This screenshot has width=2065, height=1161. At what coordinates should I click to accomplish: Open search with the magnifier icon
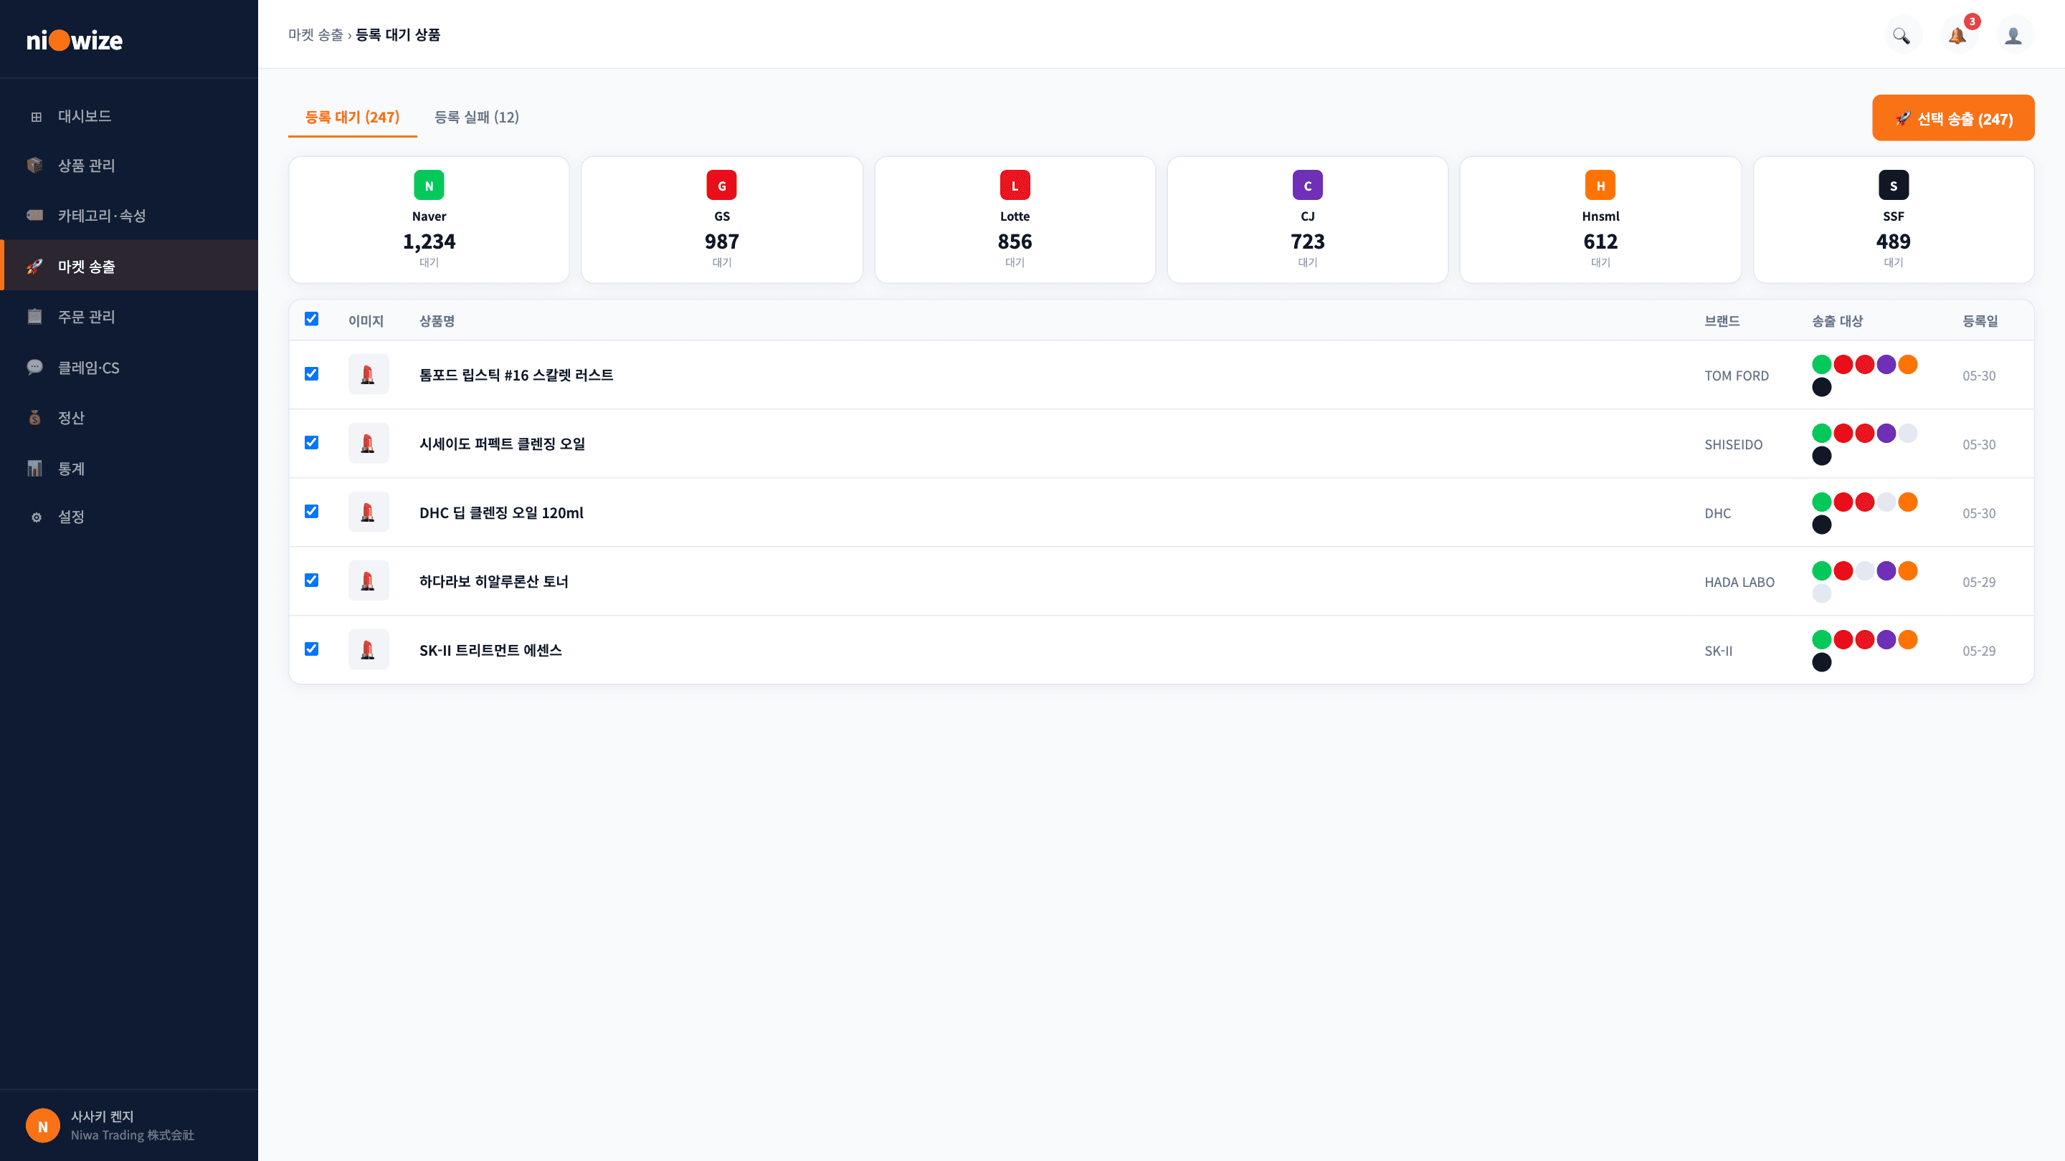click(x=1902, y=35)
